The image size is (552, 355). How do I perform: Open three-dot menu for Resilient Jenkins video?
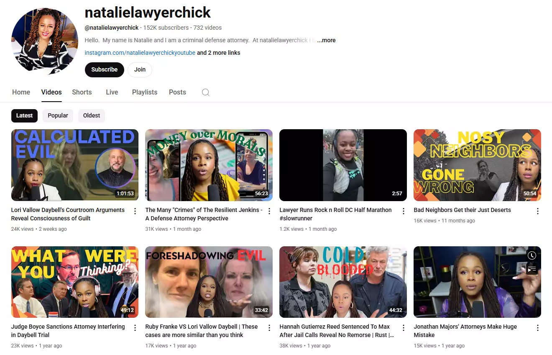point(269,211)
